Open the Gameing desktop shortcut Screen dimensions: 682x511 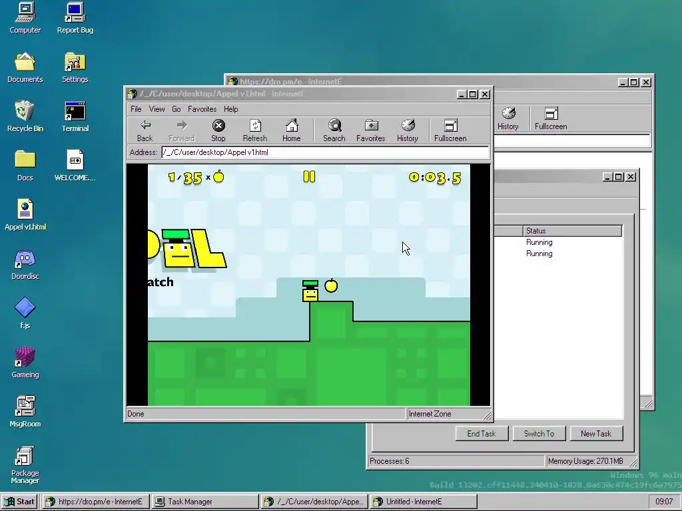[25, 362]
